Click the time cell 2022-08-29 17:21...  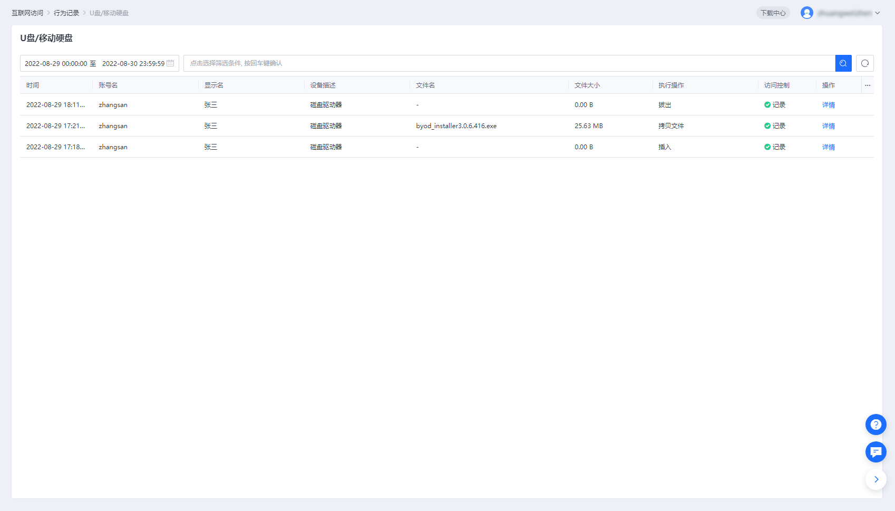[55, 126]
